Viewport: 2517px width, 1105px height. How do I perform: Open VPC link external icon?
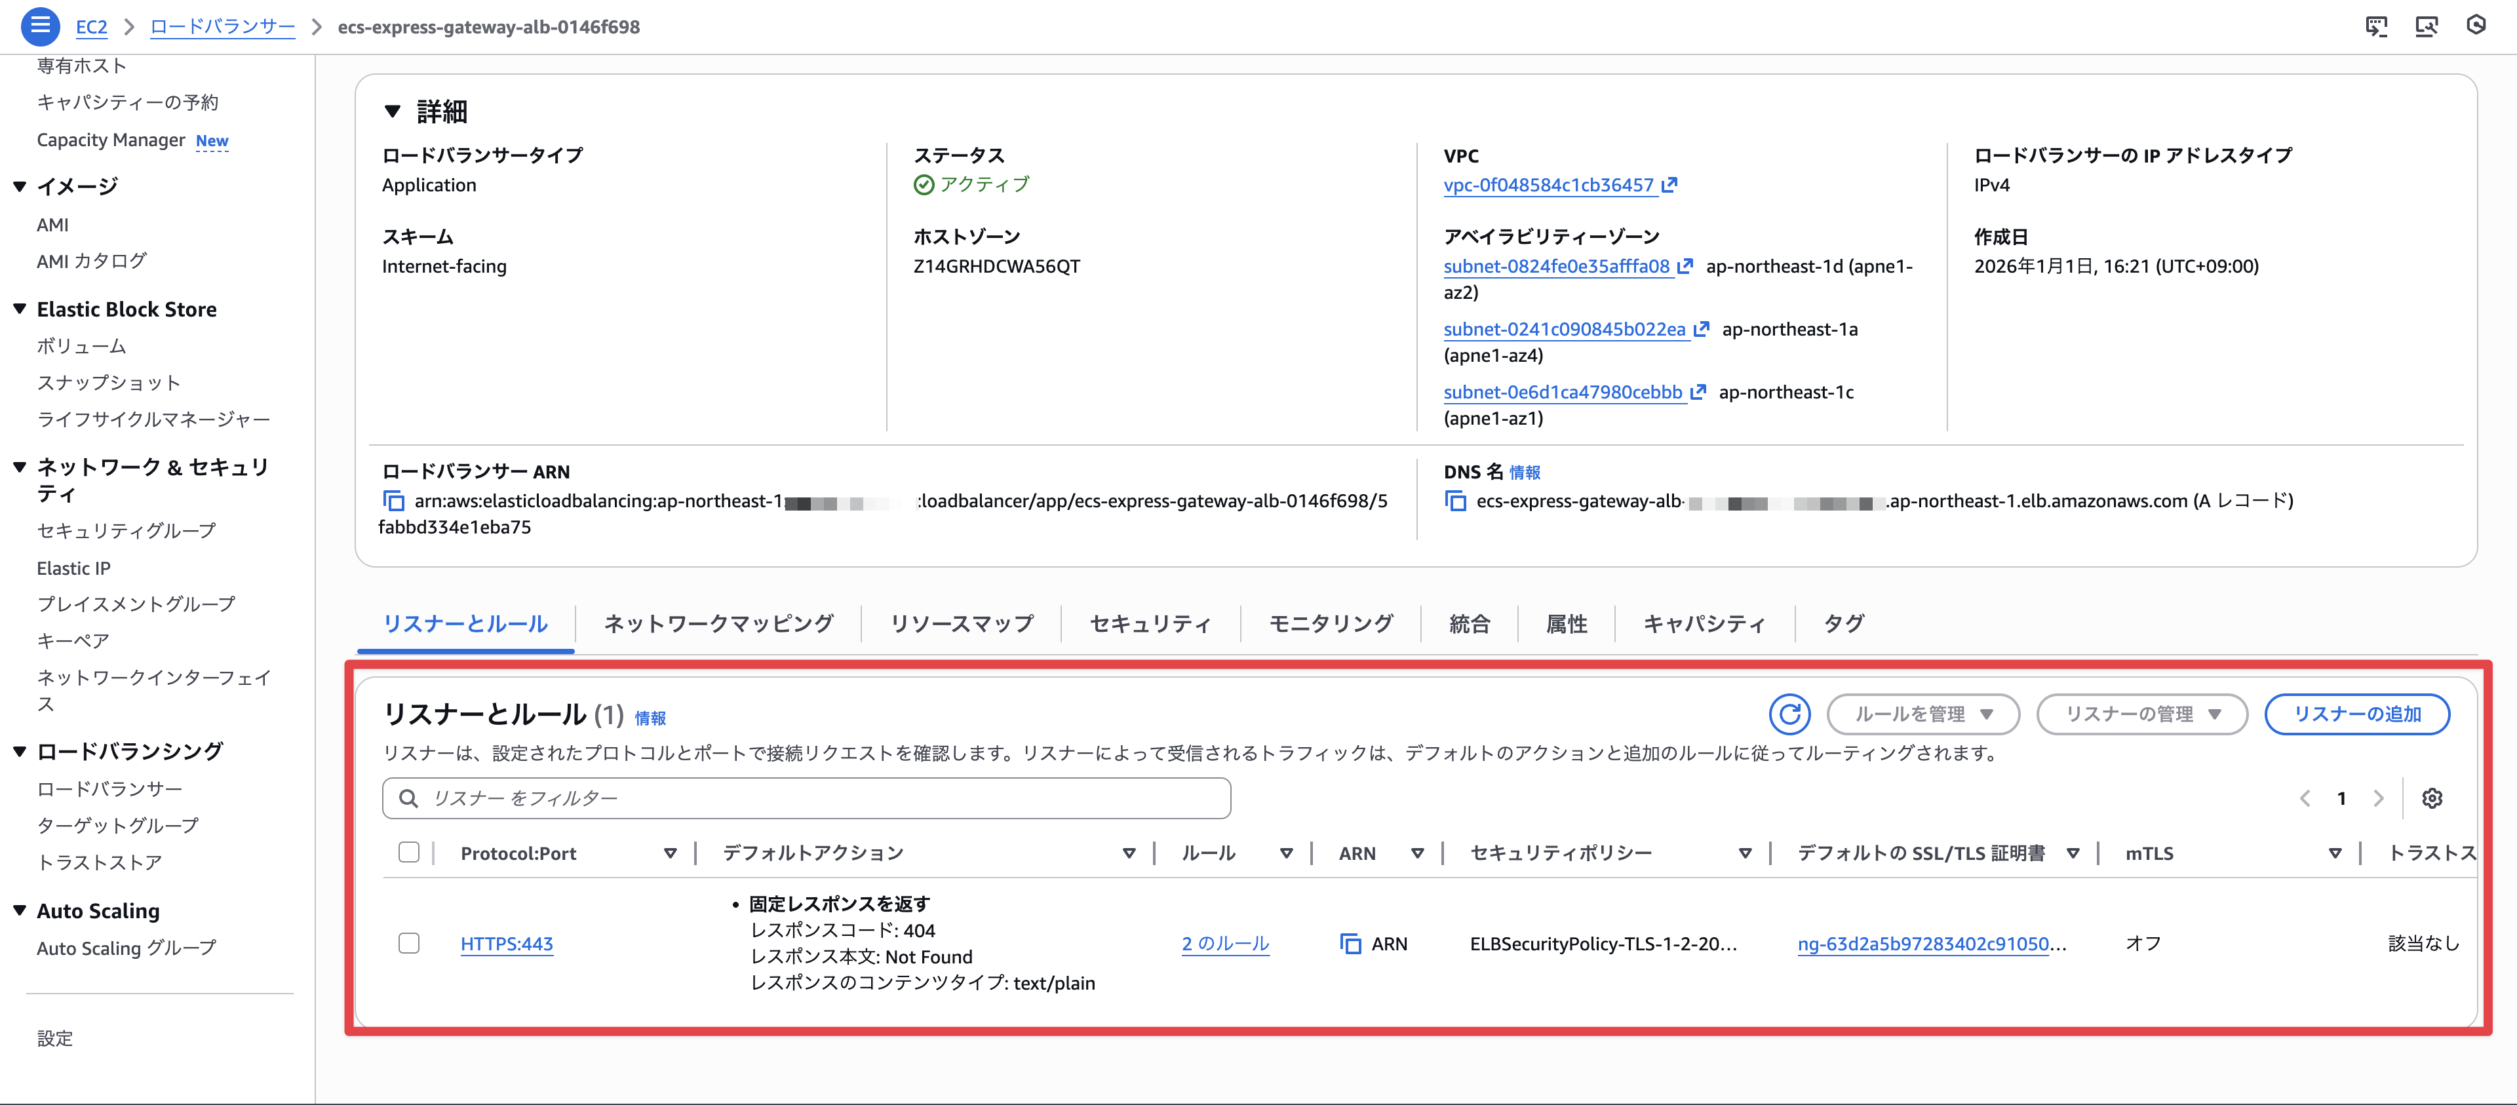1669,185
